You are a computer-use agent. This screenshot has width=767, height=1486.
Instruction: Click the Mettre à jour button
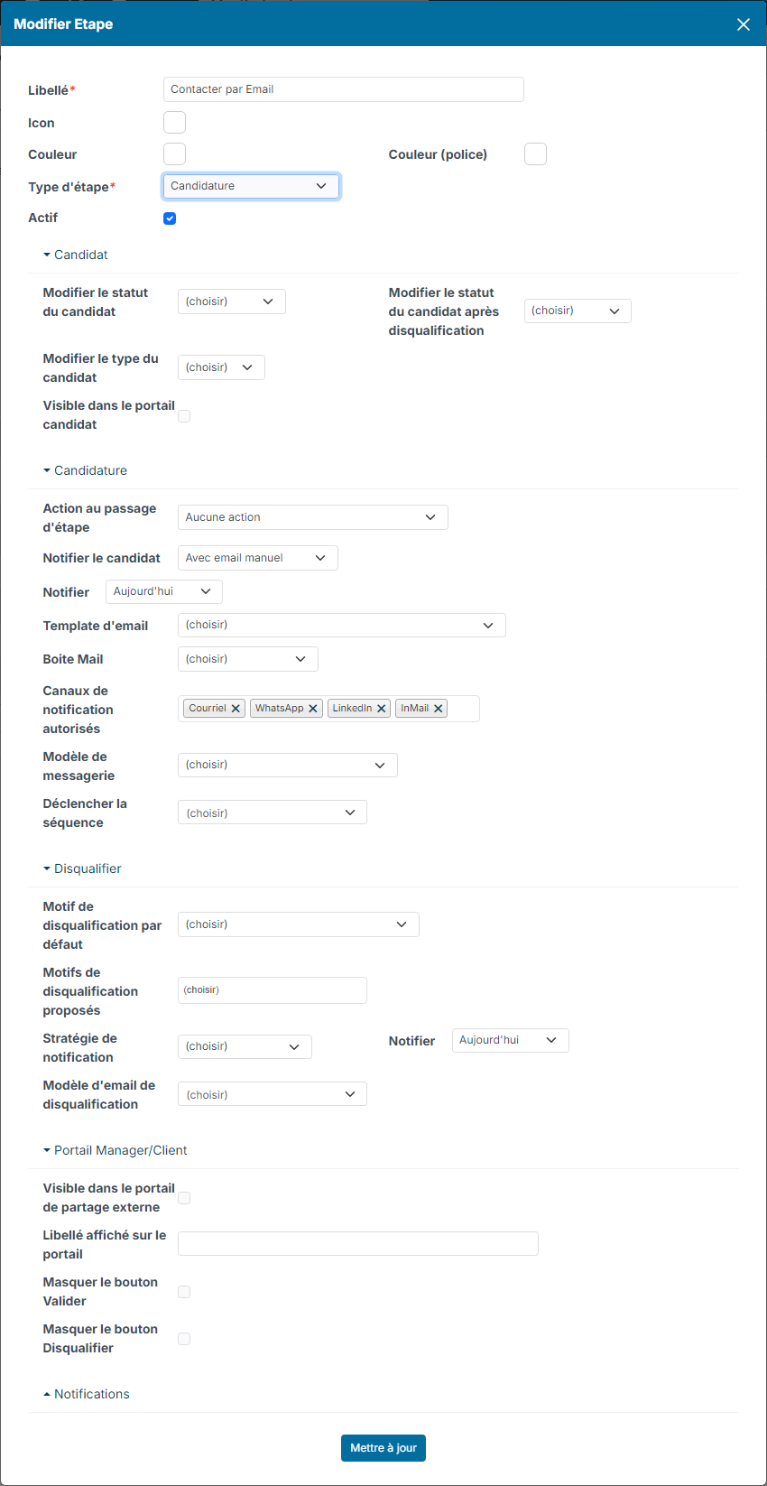click(x=383, y=1448)
